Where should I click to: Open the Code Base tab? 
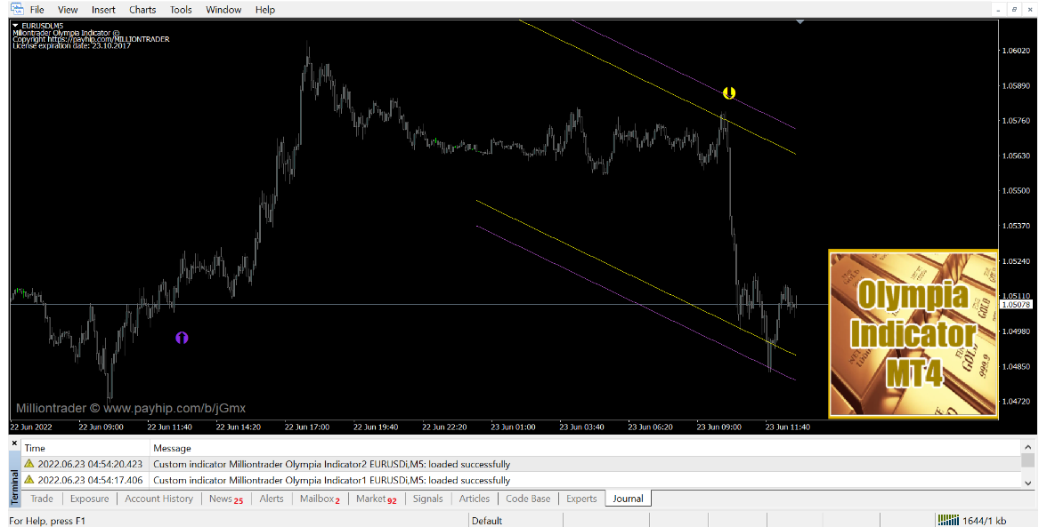528,499
